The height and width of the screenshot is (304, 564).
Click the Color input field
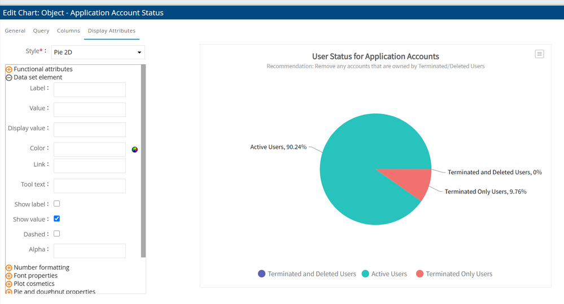tap(89, 149)
